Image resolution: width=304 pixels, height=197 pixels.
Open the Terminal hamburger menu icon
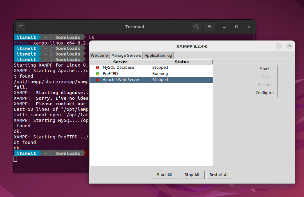coord(209,27)
